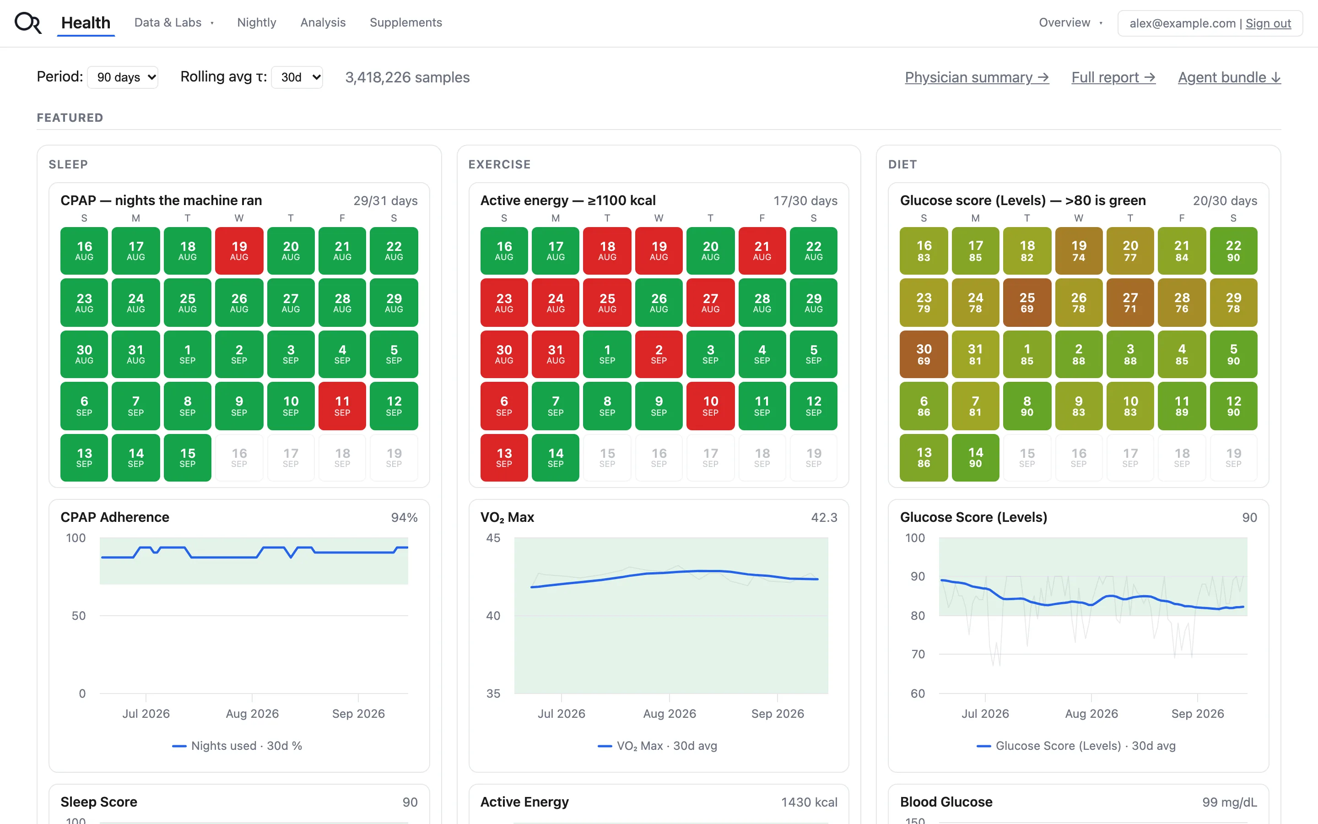1318x824 pixels.
Task: Toggle the Glucose Score 30d avg legend
Action: click(x=1076, y=746)
